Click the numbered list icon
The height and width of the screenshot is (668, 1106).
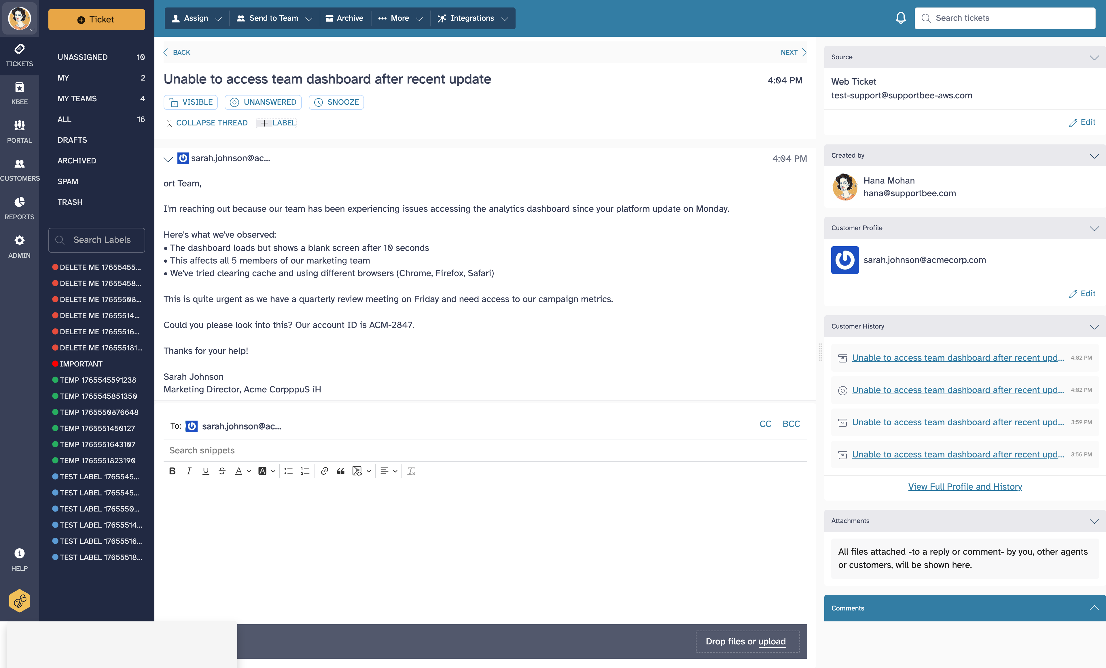pyautogui.click(x=305, y=471)
